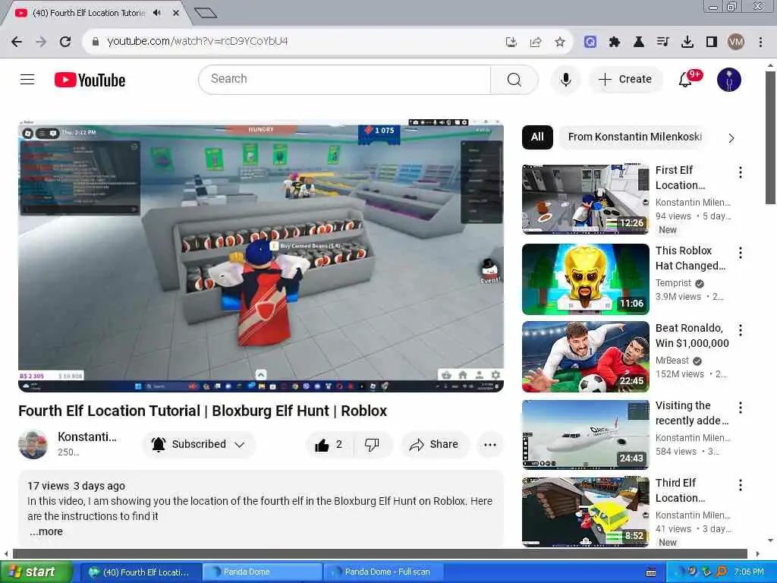Image resolution: width=777 pixels, height=583 pixels.
Task: Mute the tab via speaker icon
Action: point(157,13)
